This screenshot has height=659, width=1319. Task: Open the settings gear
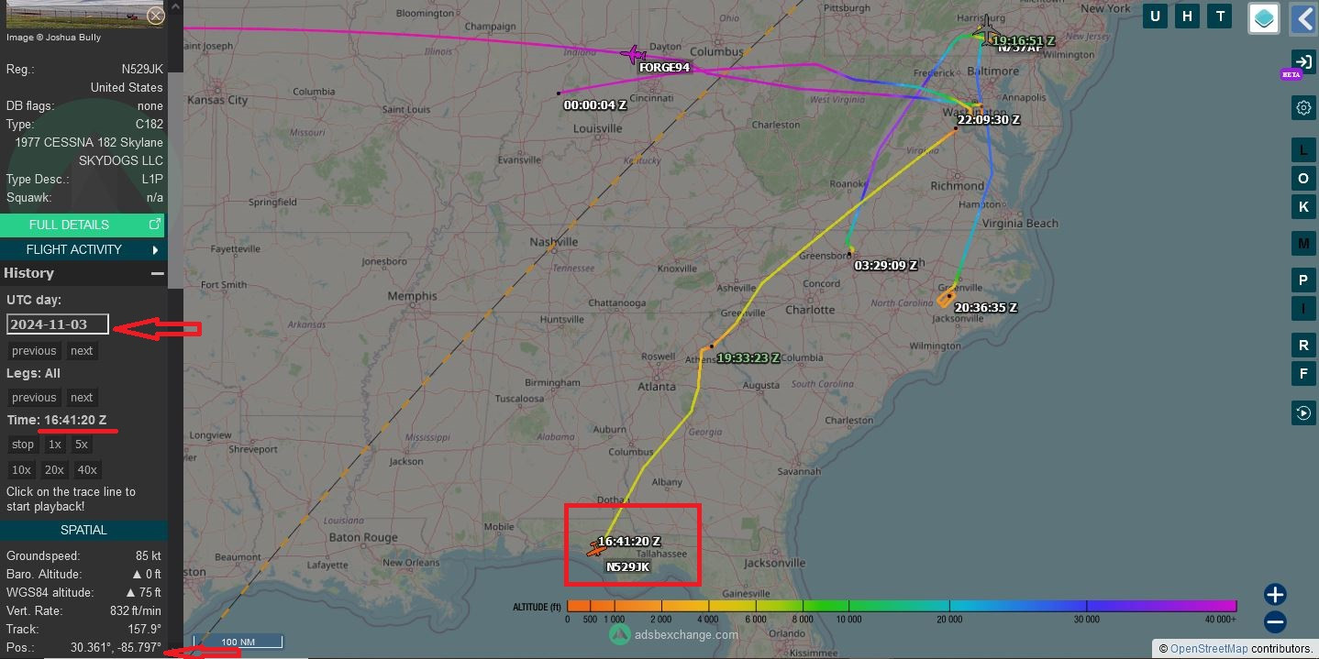click(1303, 108)
